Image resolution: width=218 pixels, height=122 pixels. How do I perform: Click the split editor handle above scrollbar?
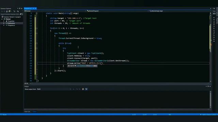pyautogui.click(x=211, y=13)
